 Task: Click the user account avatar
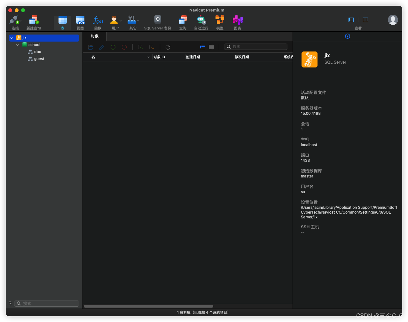[x=393, y=20]
